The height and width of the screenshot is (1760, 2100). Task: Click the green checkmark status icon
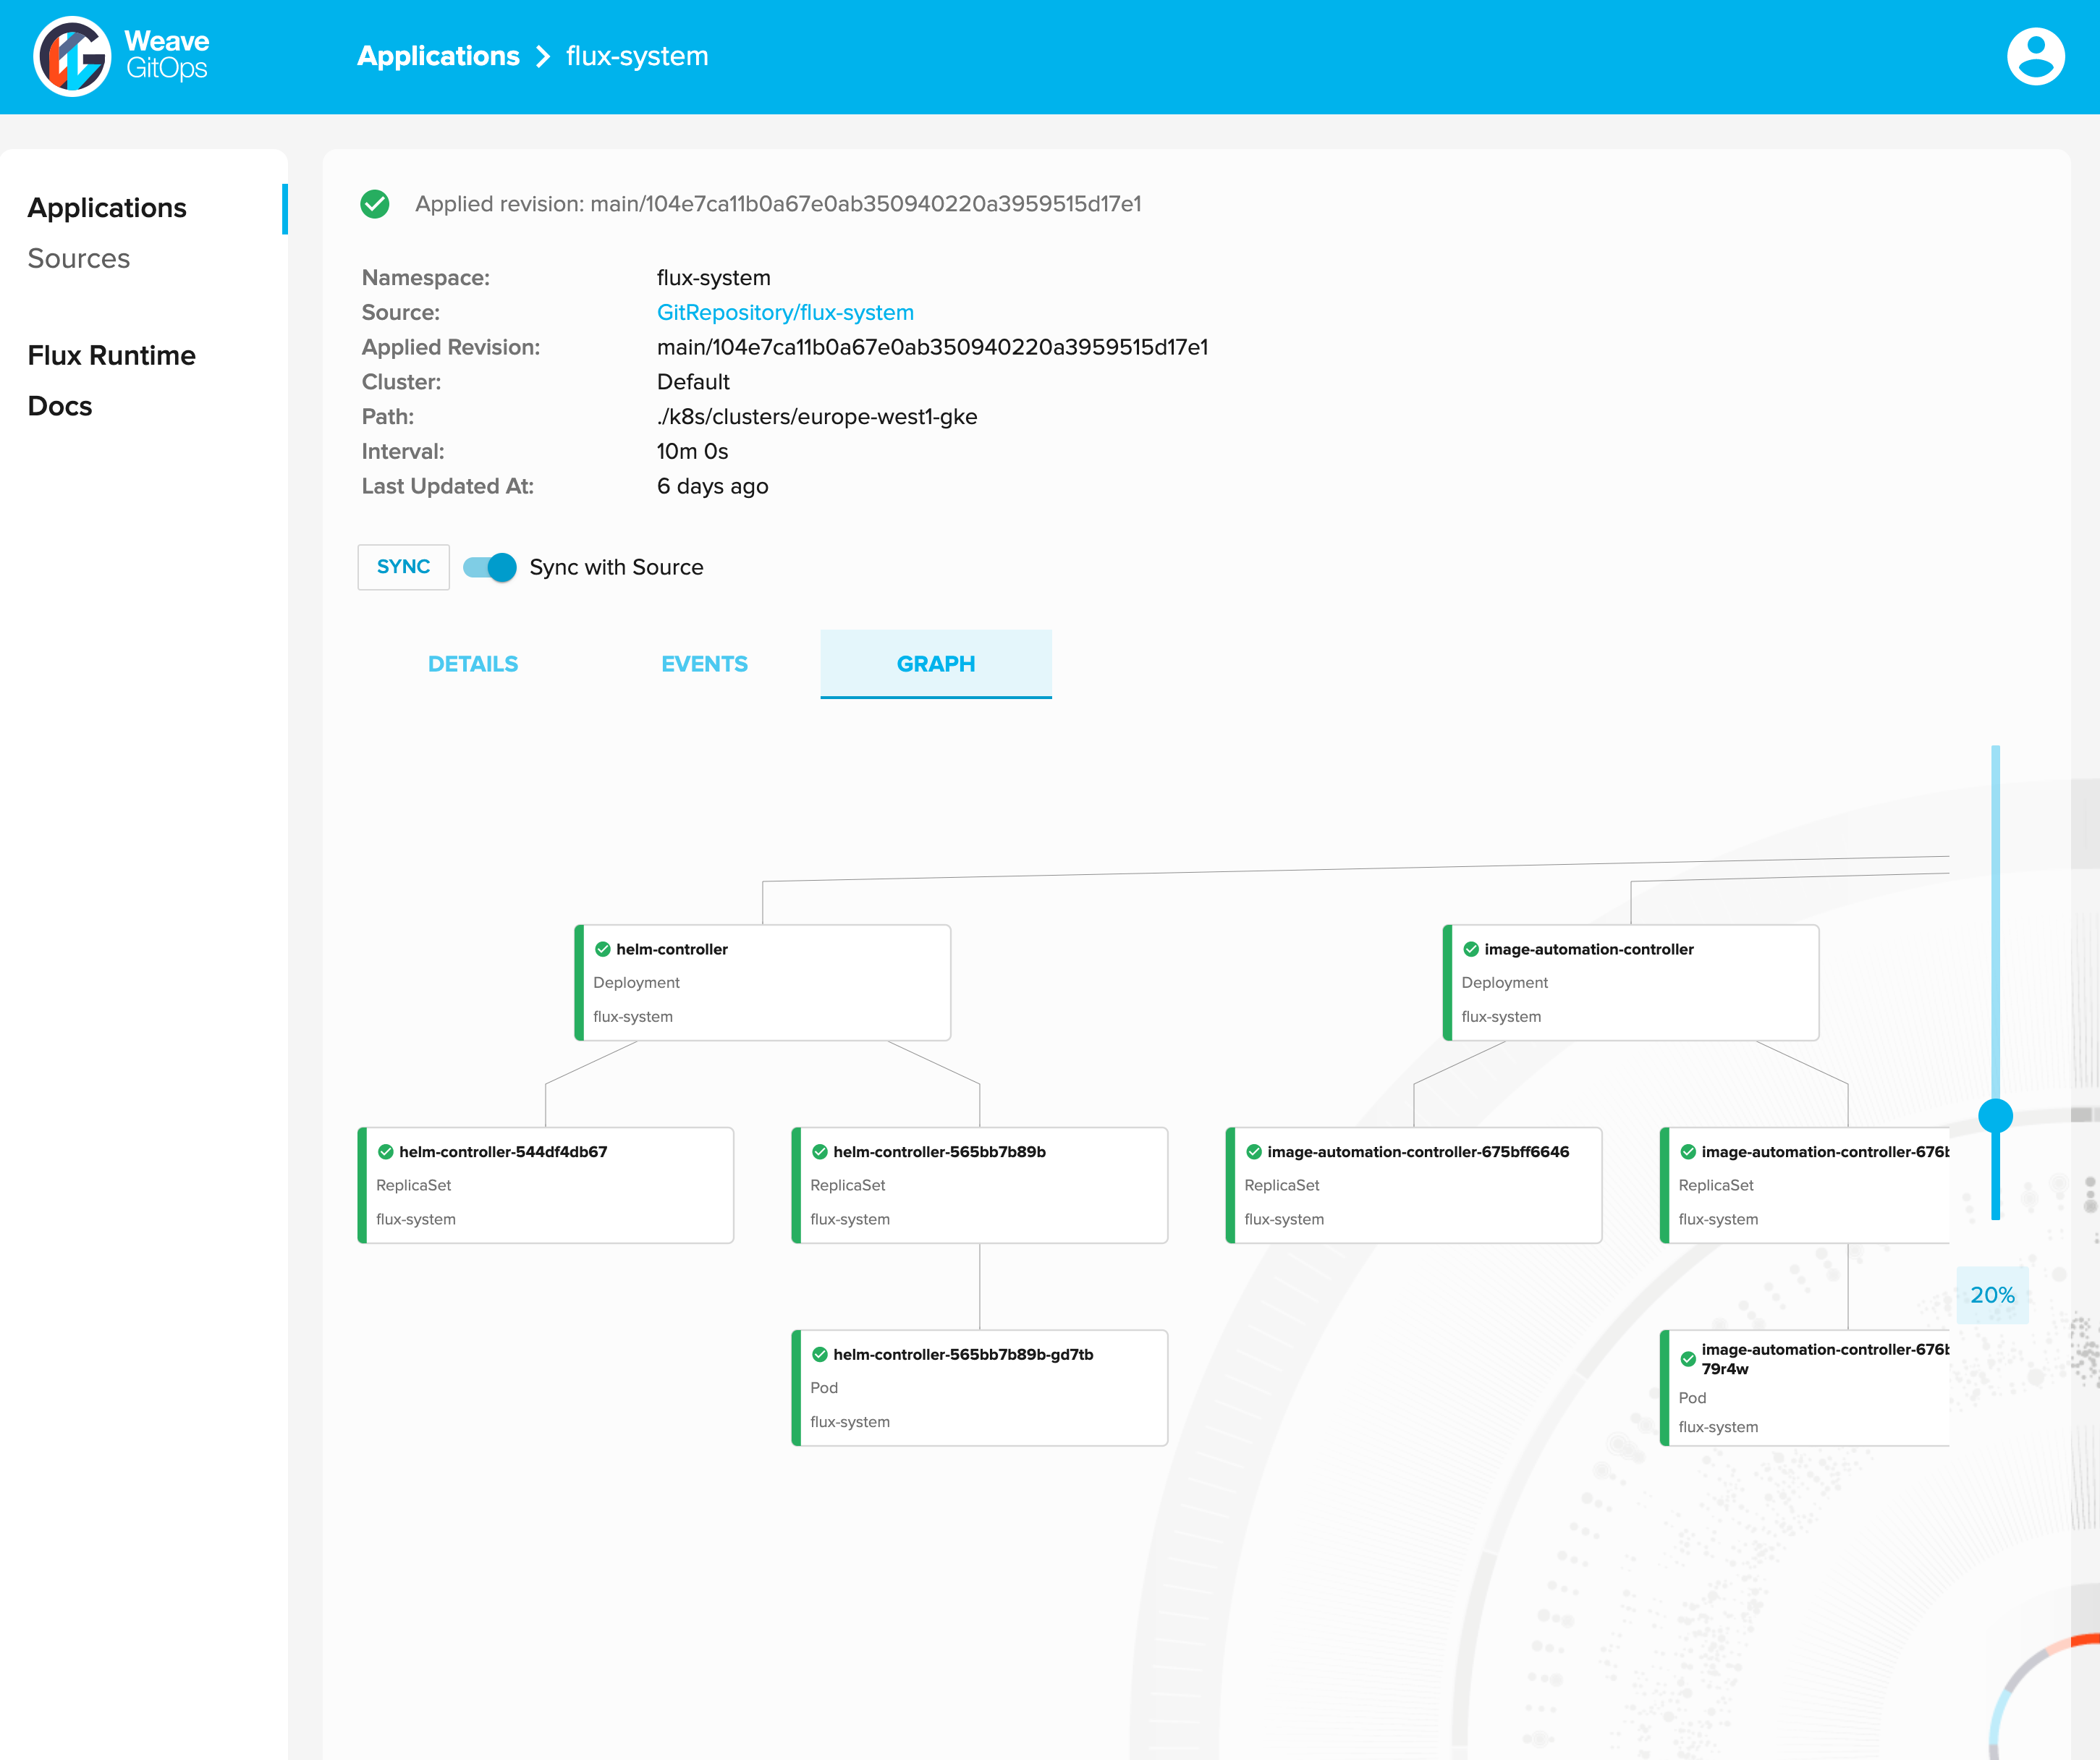click(x=377, y=204)
